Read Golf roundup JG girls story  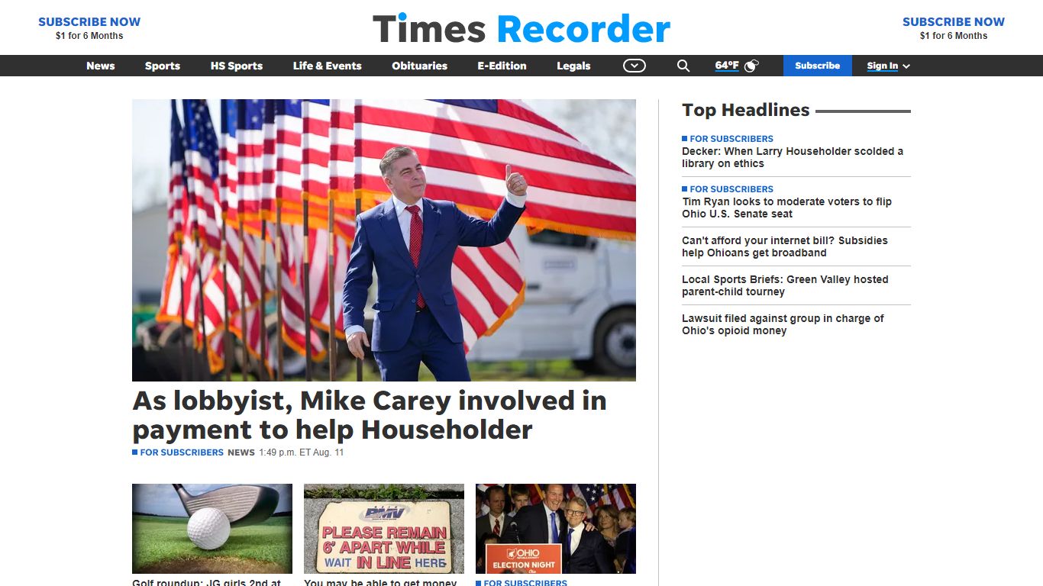pos(207,582)
